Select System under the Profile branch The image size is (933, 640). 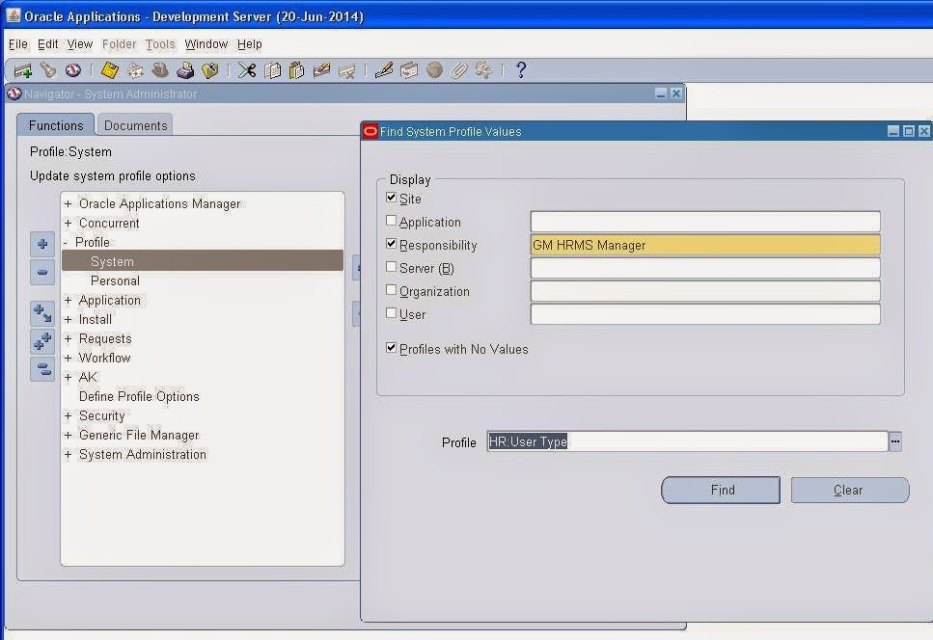(x=112, y=261)
